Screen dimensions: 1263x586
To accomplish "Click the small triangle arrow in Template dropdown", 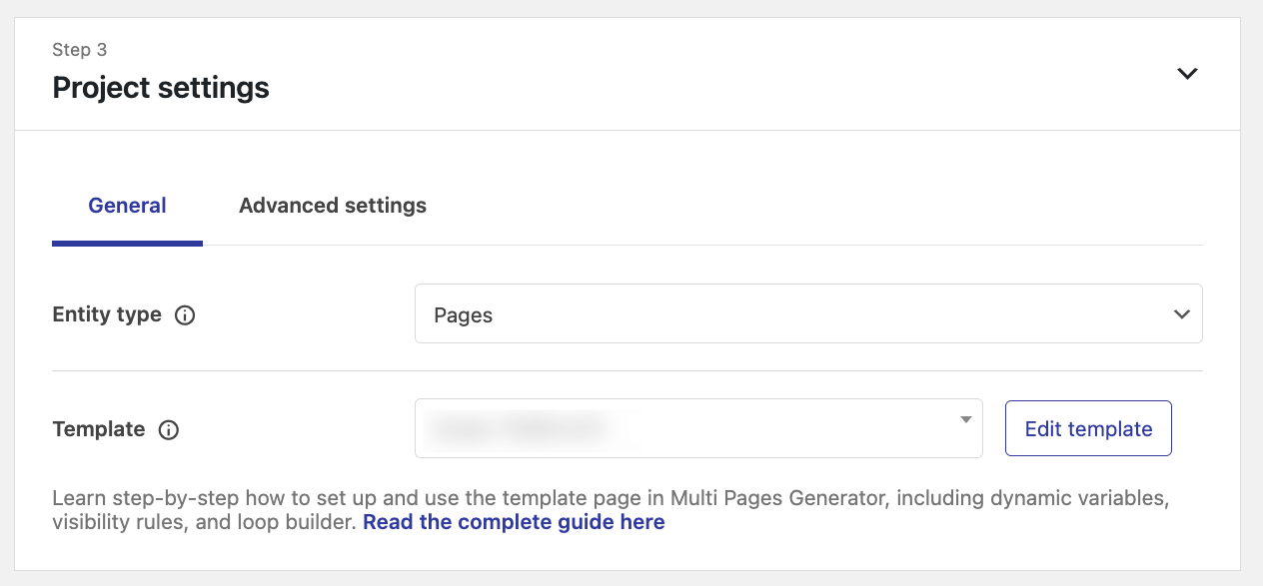I will (965, 420).
